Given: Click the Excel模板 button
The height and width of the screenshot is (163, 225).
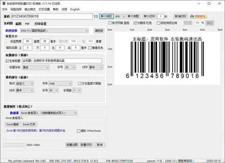Looking at the screenshot, I should [13, 124].
